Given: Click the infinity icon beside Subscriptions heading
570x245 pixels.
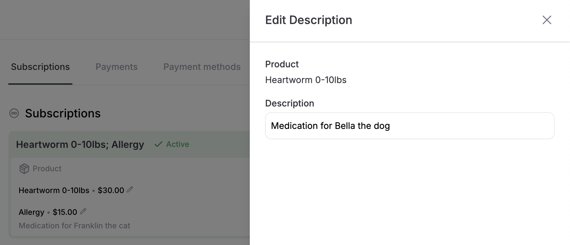Looking at the screenshot, I should (x=14, y=113).
